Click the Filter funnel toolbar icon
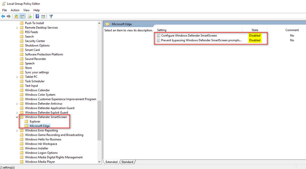 click(51, 16)
